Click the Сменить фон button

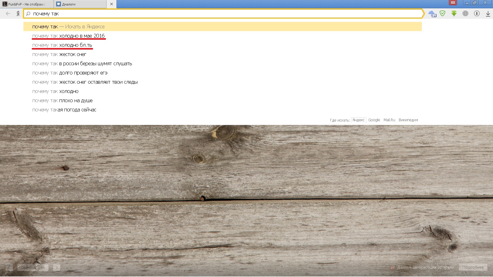point(33,267)
